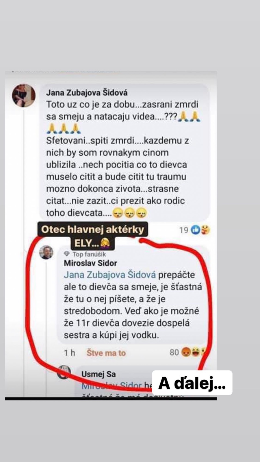Click the Miroslav Sidor author name
The height and width of the screenshot is (462, 260).
click(x=90, y=263)
